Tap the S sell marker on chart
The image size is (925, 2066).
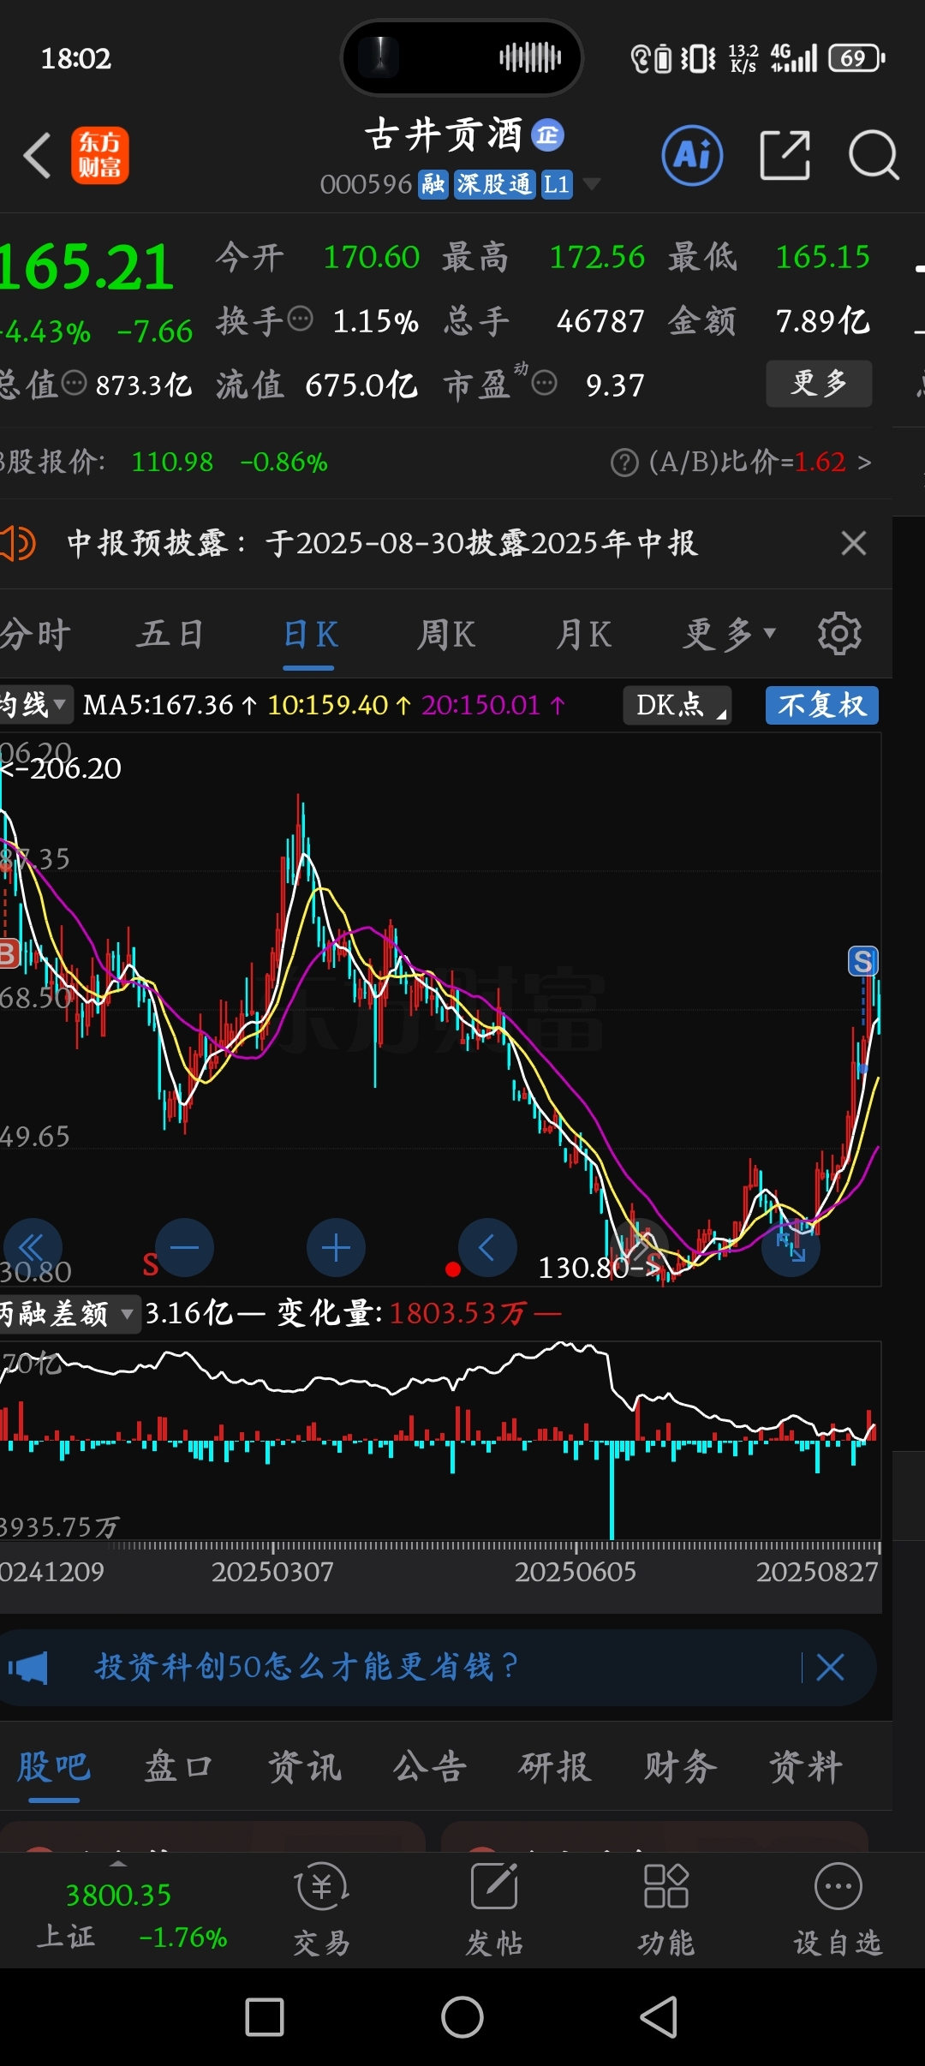pos(863,961)
